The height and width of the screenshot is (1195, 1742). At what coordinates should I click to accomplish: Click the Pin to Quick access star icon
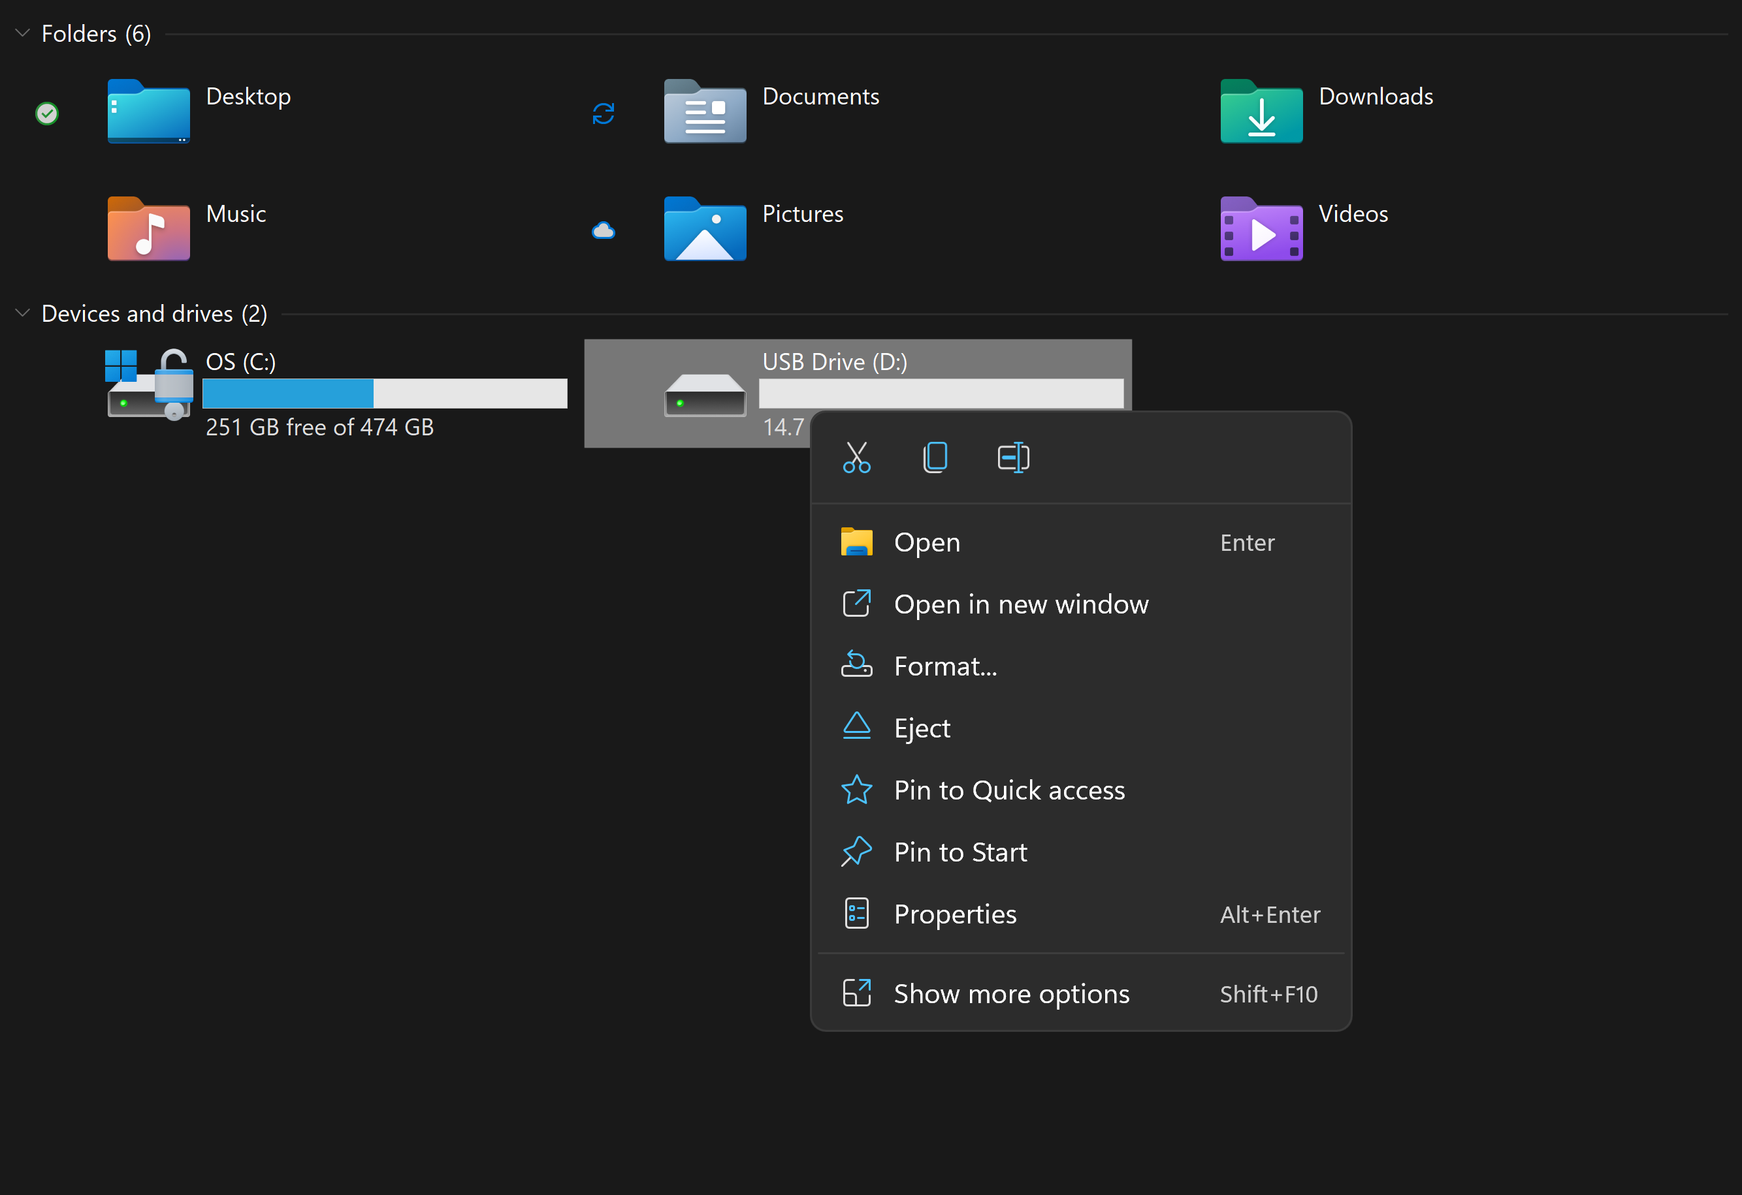[856, 790]
